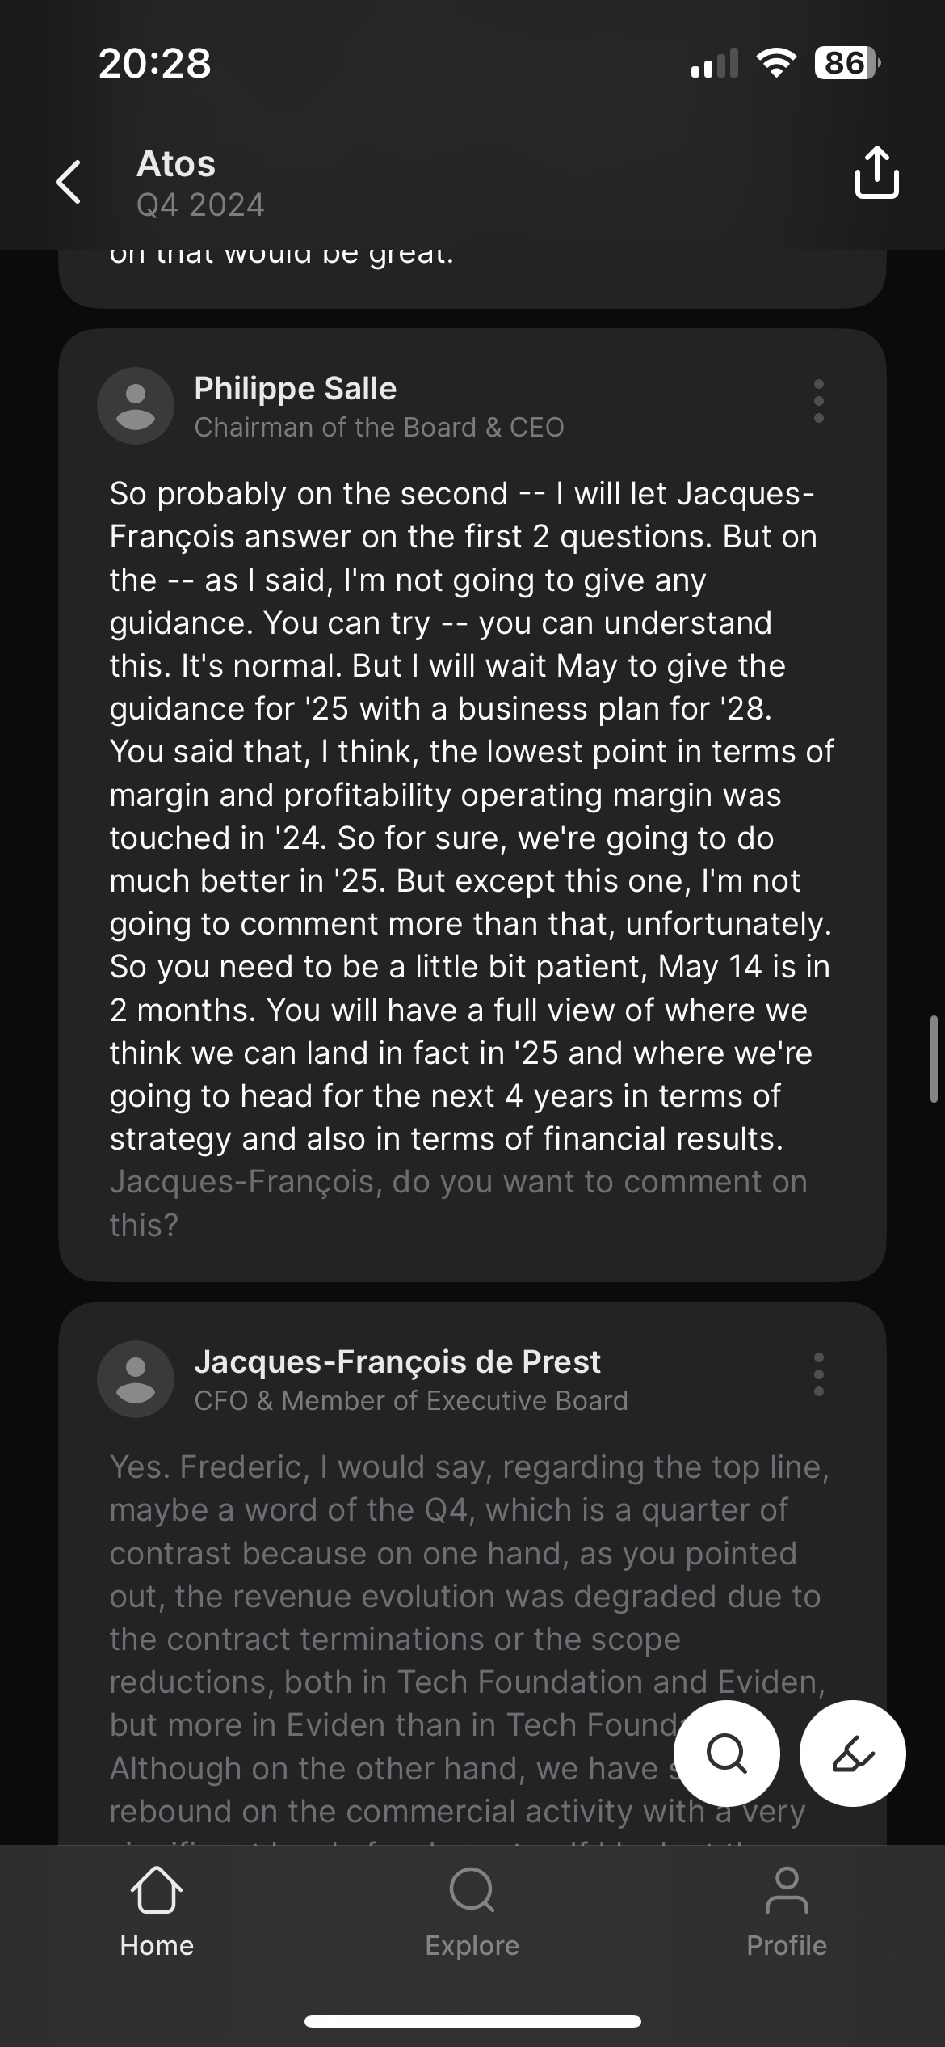
Task: Open options menu for Jacques-François de Prest
Action: 818,1374
